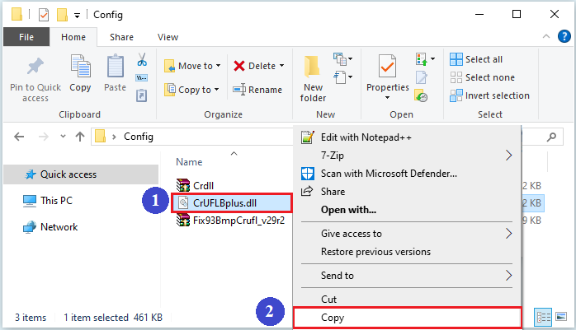The height and width of the screenshot is (330, 576).
Task: Expand the Delete dropdown arrow
Action: click(281, 66)
